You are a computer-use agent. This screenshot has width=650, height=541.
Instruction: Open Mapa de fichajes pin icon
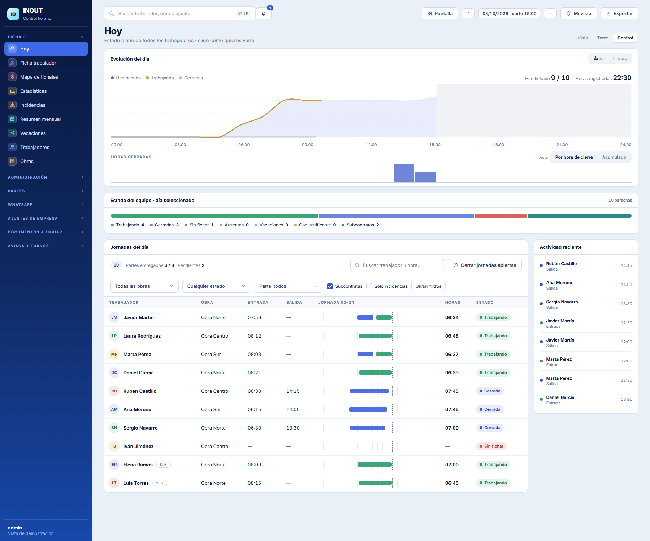click(x=12, y=77)
